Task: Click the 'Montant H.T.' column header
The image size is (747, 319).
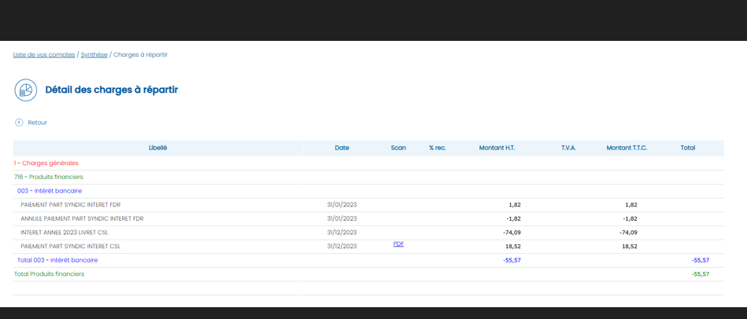Action: point(497,148)
